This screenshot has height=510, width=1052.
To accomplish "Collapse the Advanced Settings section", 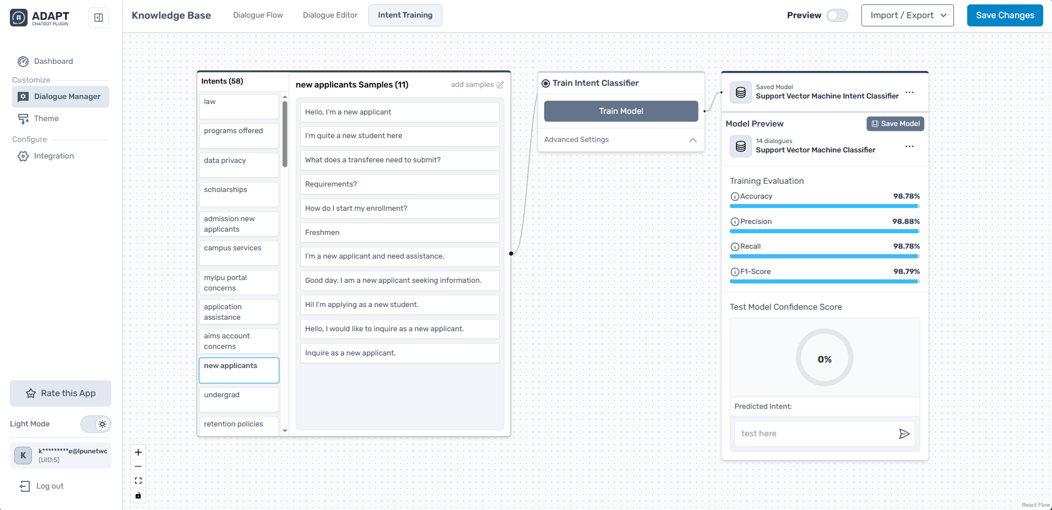I will 692,140.
